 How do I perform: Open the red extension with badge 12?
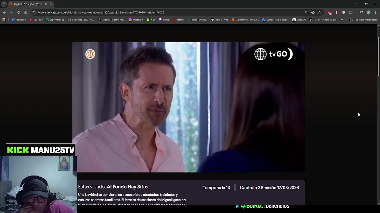[x=330, y=12]
